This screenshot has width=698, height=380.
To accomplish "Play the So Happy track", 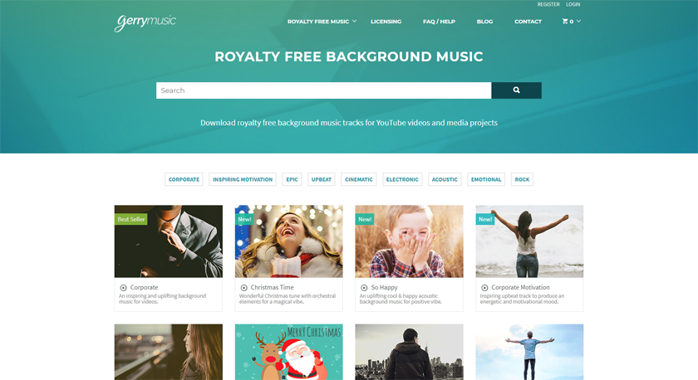I will point(364,288).
